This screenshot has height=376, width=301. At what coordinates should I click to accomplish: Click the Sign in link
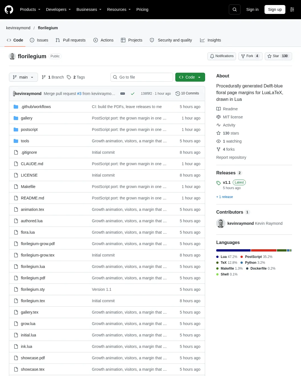coord(252,9)
